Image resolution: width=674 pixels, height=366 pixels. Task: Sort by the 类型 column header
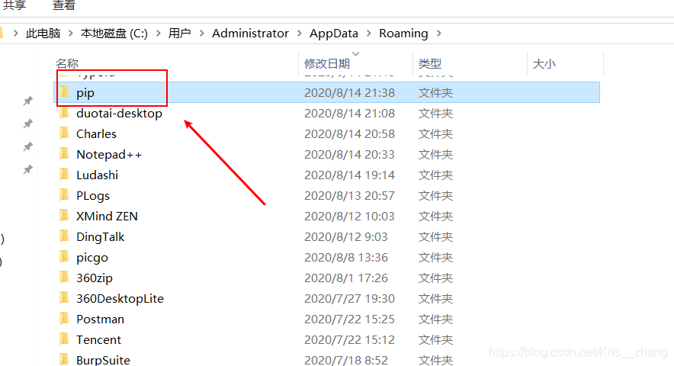(430, 63)
